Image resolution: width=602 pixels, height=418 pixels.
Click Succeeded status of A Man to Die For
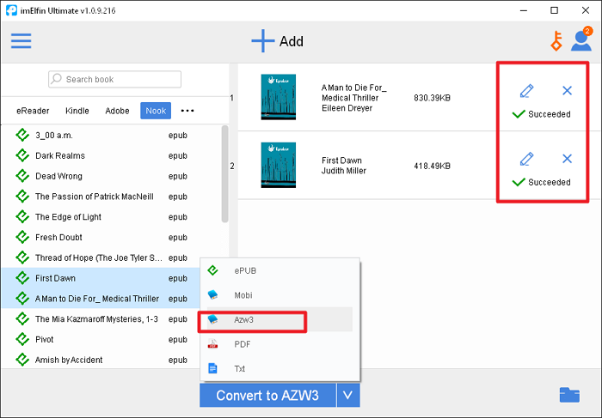pyautogui.click(x=541, y=114)
